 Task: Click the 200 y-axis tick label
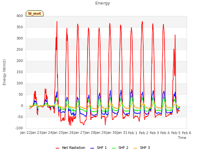pos(20,61)
